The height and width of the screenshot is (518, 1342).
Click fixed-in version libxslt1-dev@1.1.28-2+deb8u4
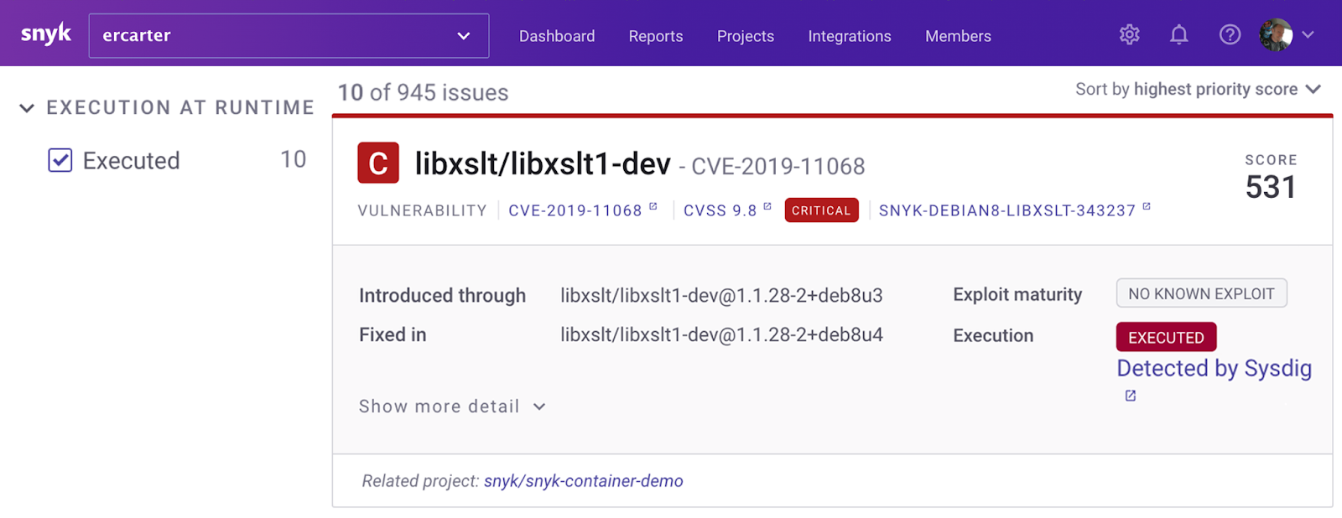721,334
